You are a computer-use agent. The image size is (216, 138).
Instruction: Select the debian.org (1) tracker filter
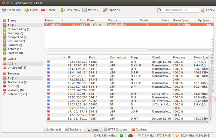point(17,94)
